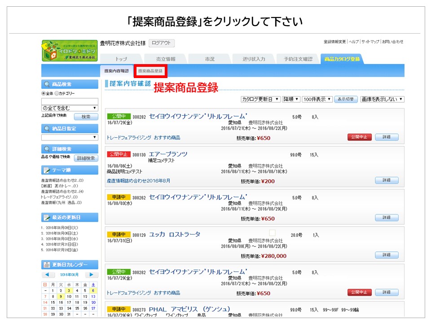The image size is (431, 323).
Task: Click magnifier icon beside 納品日指定 header
Action: click(x=47, y=129)
